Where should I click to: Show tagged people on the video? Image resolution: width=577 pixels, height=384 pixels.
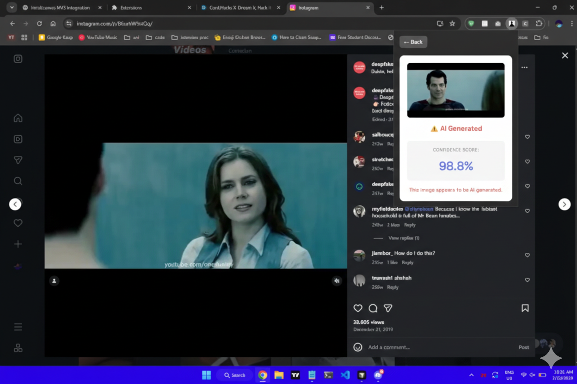tap(54, 281)
